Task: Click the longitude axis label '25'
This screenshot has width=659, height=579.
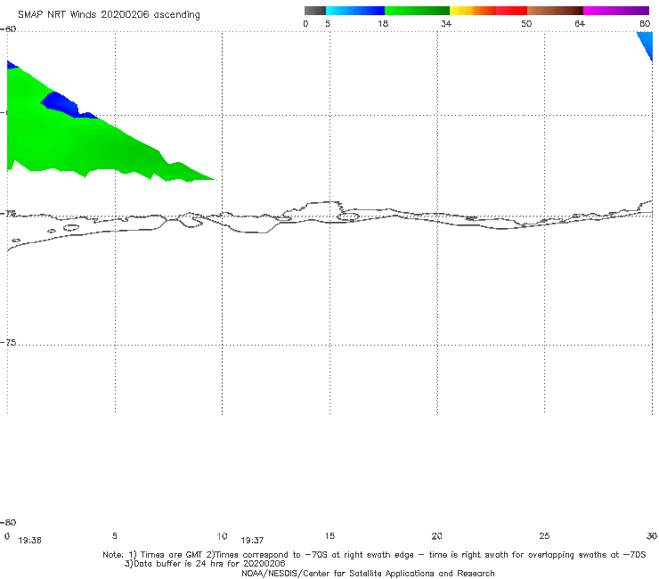Action: 544,535
